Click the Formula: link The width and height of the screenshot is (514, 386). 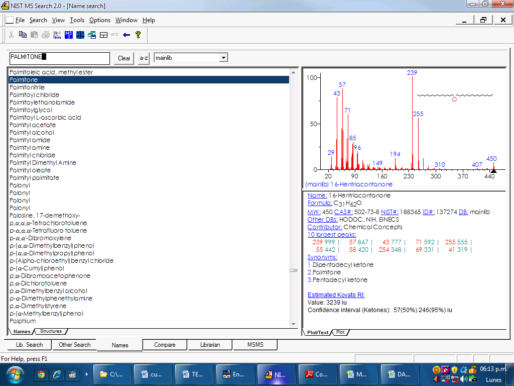[x=320, y=203]
